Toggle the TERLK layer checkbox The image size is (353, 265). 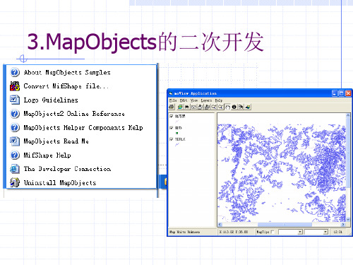(172, 139)
